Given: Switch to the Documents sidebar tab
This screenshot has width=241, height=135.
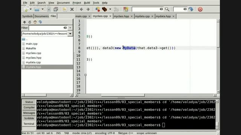Looking at the screenshot, I should click(x=41, y=16).
